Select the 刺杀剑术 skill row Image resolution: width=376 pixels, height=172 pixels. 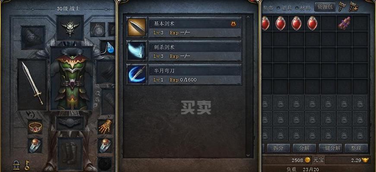point(184,51)
